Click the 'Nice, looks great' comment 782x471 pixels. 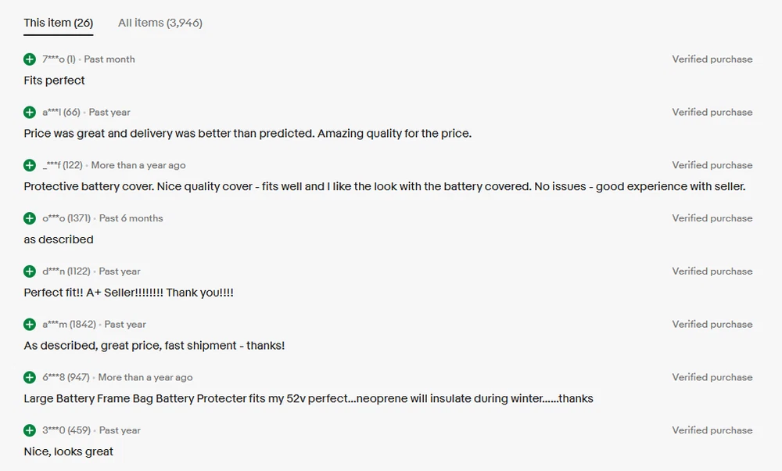69,451
